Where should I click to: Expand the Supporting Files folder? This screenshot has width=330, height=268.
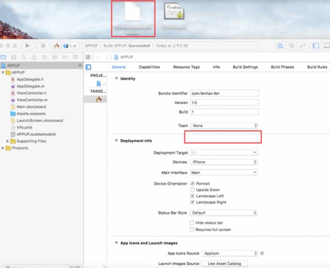pos(8,141)
